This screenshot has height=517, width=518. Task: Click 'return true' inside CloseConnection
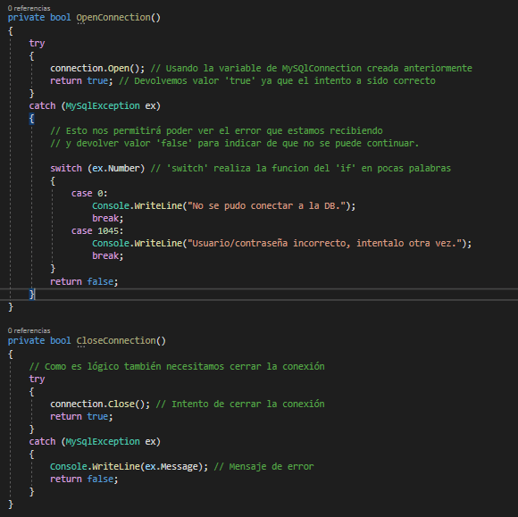(81, 417)
